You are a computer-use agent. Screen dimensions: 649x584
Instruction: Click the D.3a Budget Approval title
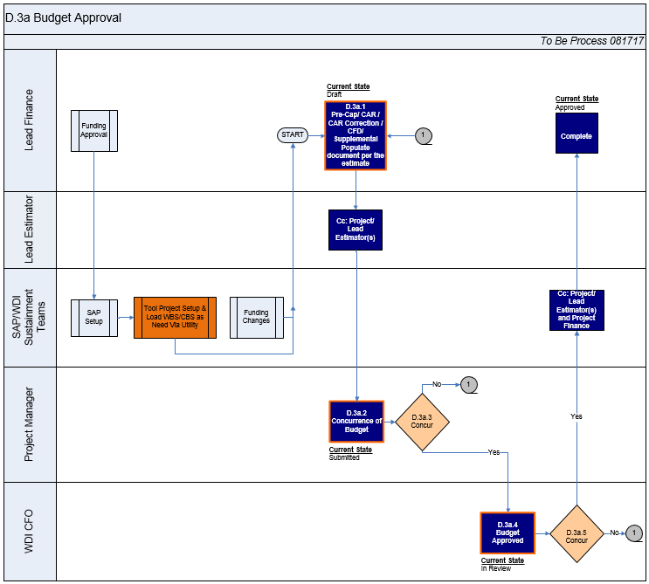pyautogui.click(x=63, y=17)
